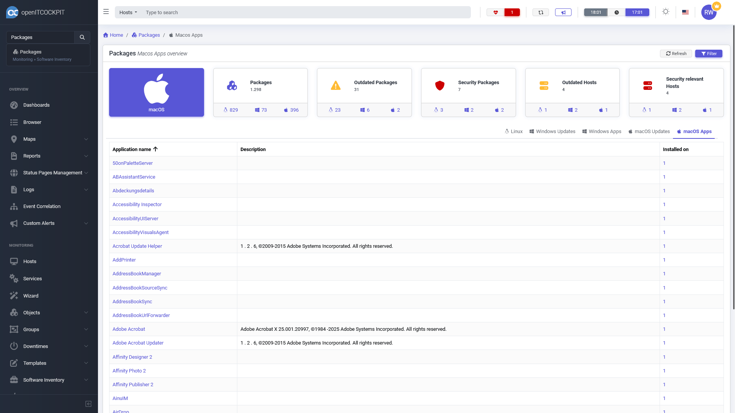The width and height of the screenshot is (735, 413).
Task: Click the Type to search field
Action: (306, 12)
